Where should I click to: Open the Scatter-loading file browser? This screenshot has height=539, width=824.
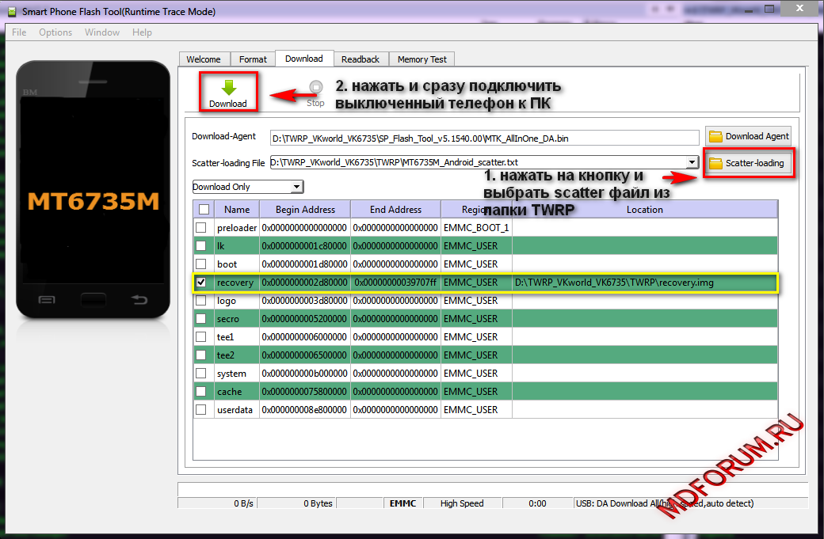point(747,163)
